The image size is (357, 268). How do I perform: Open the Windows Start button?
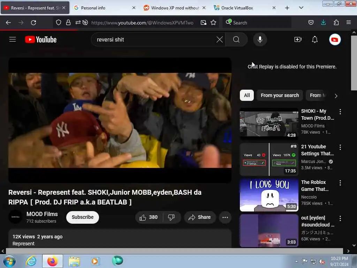pos(9,261)
